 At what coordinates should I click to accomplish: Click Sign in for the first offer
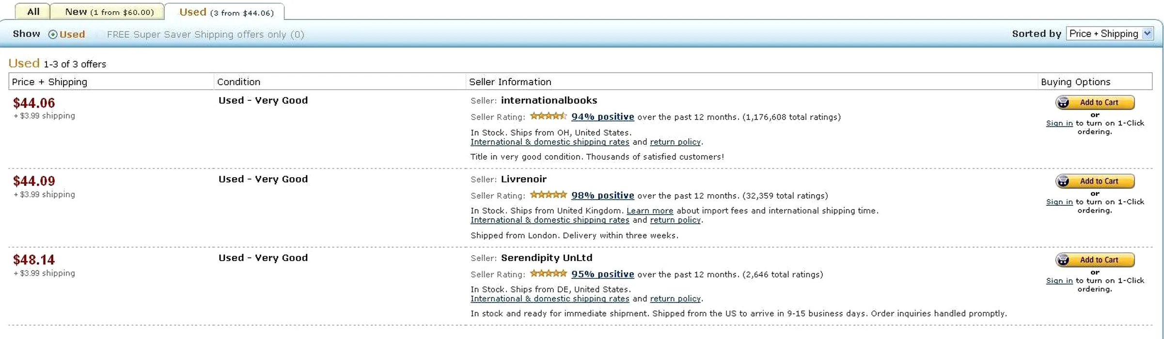pos(1059,123)
